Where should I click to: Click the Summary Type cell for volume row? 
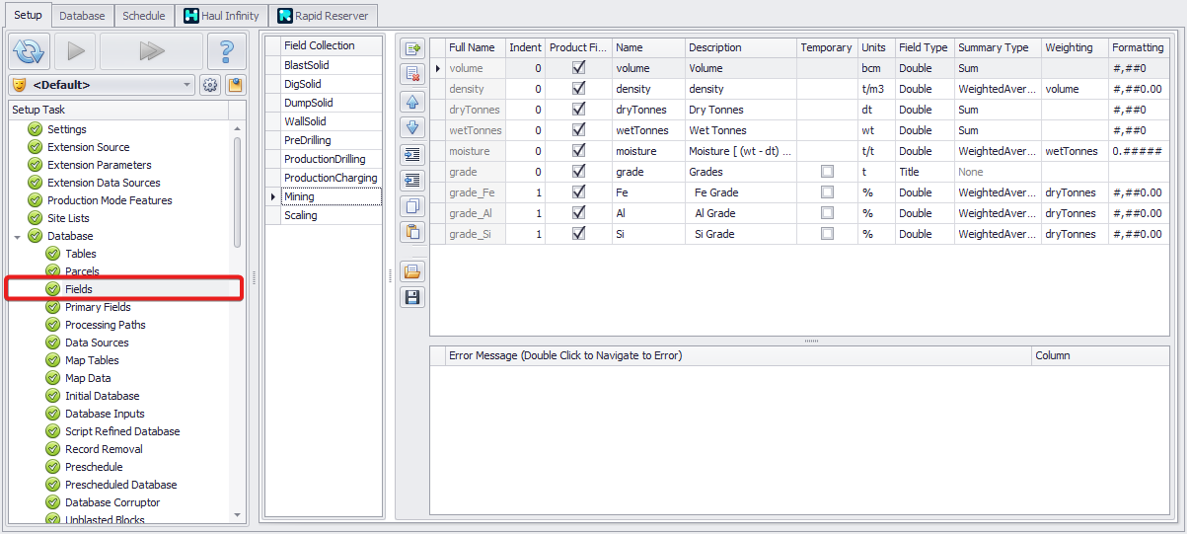998,68
